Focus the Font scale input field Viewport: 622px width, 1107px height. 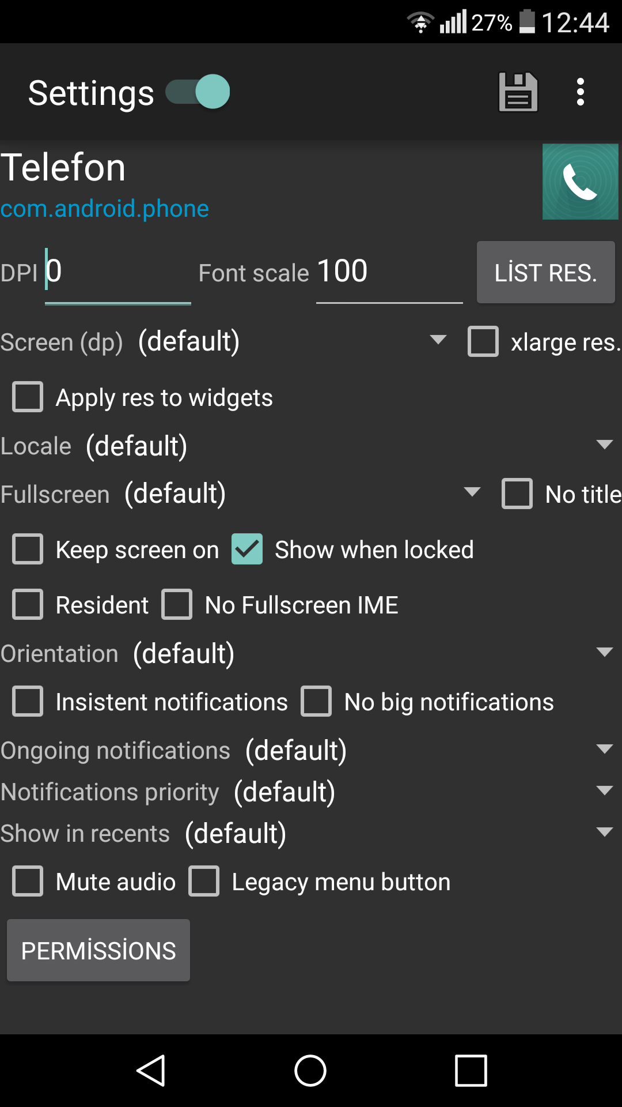pos(389,272)
